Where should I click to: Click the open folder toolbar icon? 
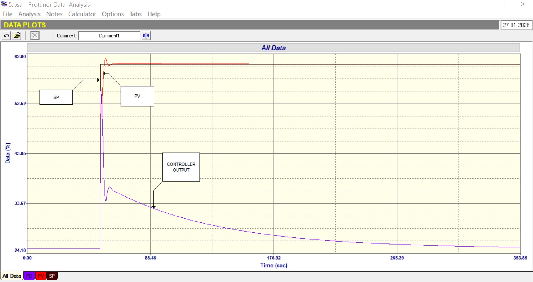point(17,35)
